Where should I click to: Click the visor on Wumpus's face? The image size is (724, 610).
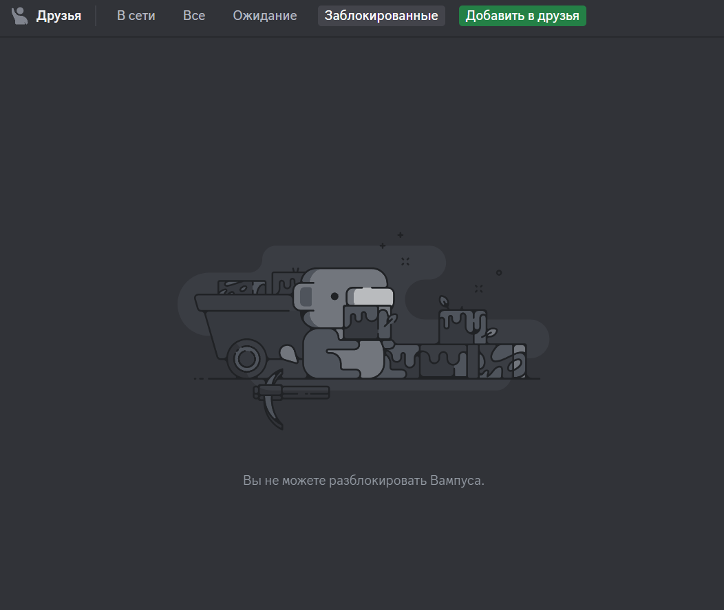[372, 296]
